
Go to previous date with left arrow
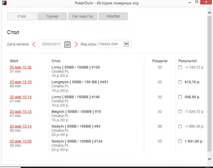point(34,44)
